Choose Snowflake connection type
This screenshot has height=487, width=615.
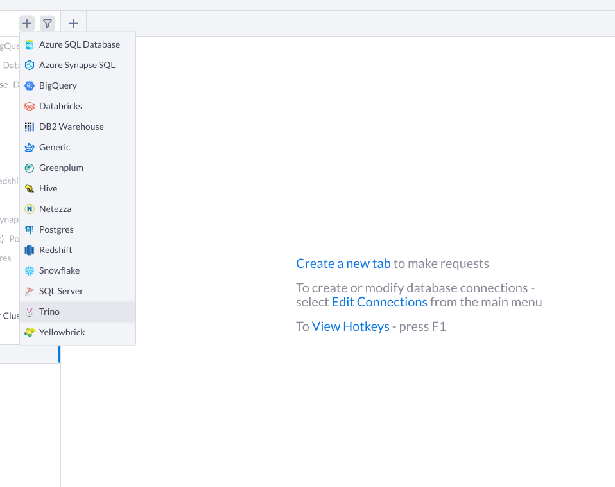point(78,270)
